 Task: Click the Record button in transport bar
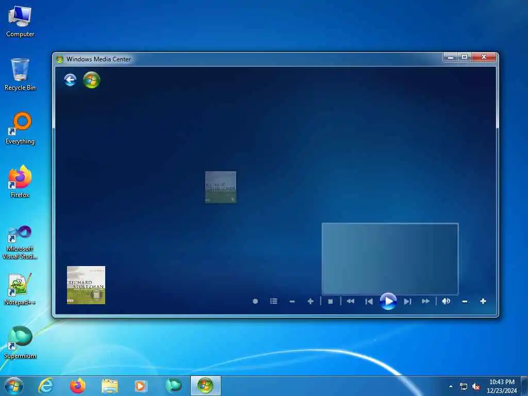tap(255, 301)
